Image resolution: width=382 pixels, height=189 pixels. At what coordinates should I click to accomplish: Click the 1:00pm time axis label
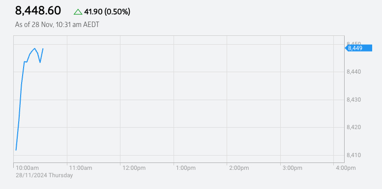click(186, 168)
